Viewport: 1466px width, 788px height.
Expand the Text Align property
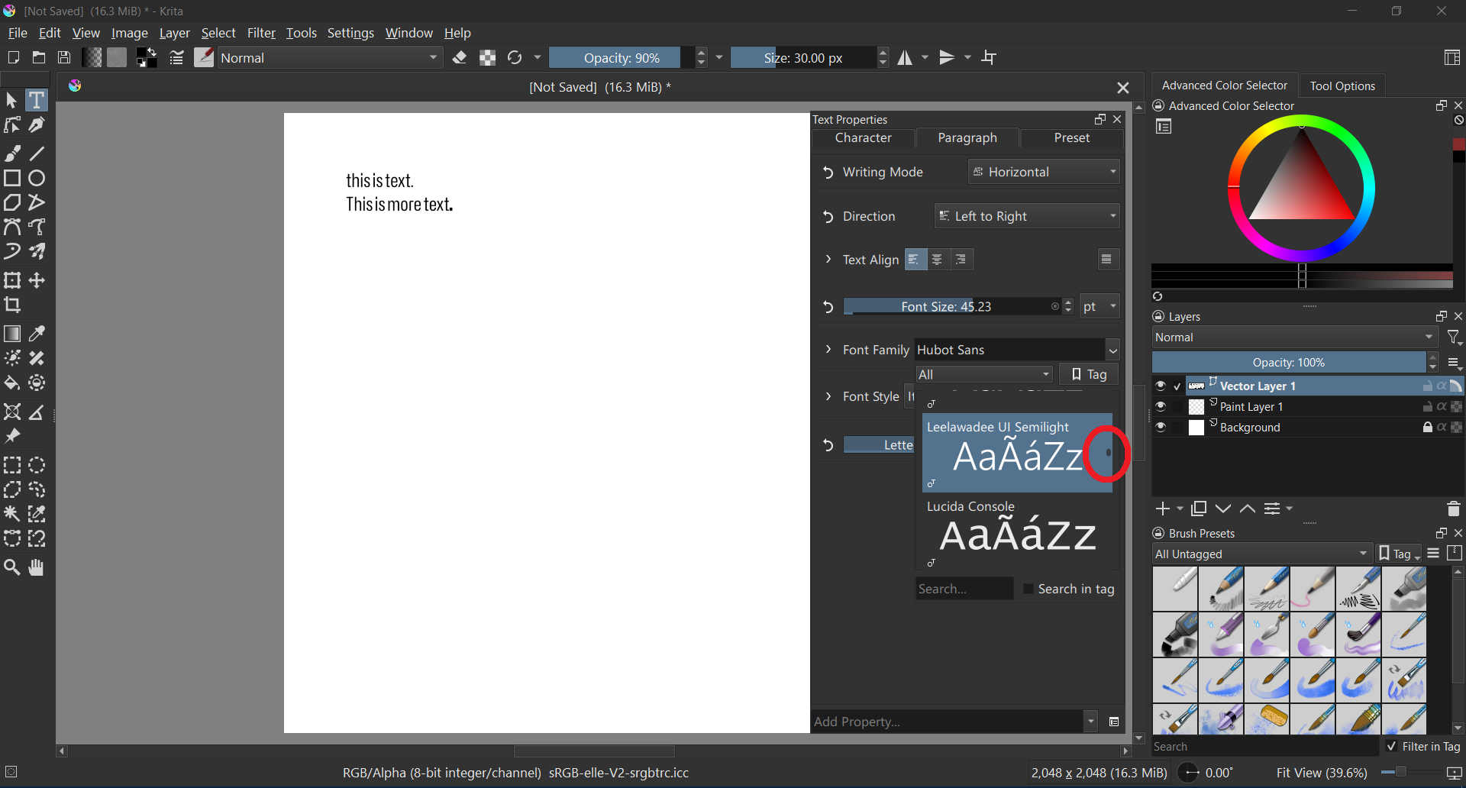pos(828,260)
